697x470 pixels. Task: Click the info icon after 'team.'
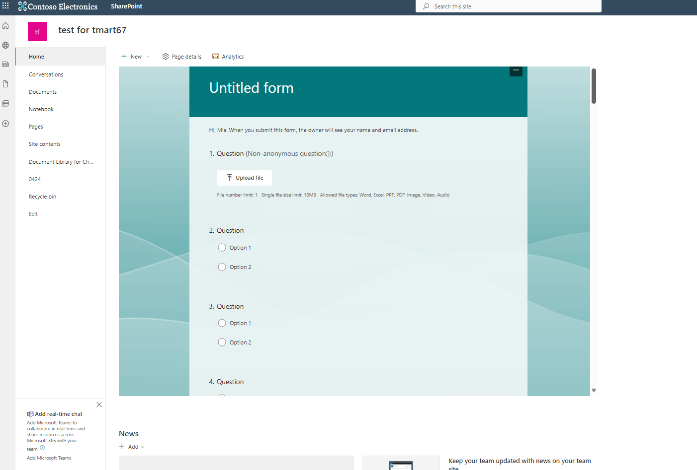(42, 448)
